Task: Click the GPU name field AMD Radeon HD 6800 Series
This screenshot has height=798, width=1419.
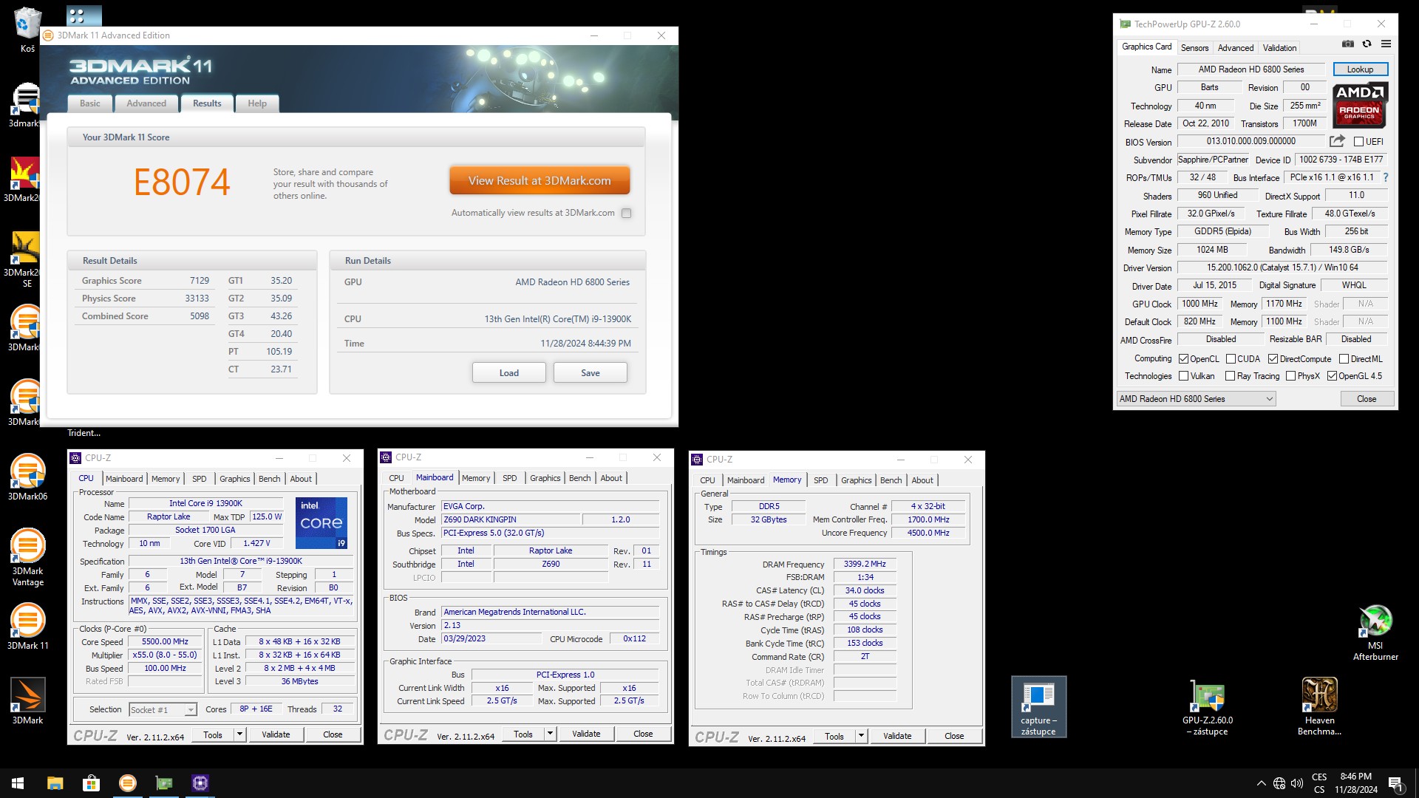Action: coord(1250,69)
